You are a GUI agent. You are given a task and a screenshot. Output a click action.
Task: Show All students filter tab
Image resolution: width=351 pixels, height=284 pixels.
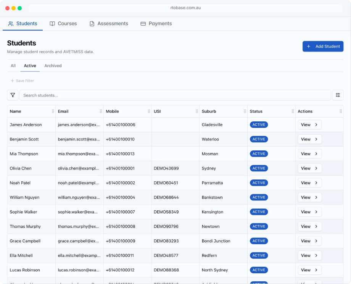pyautogui.click(x=13, y=66)
